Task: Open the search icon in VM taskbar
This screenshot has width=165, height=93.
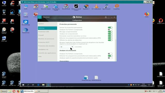Action: tap(28, 85)
